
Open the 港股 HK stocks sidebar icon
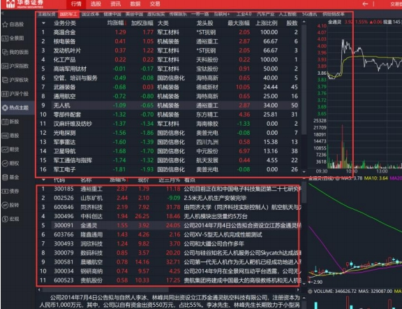5,136
